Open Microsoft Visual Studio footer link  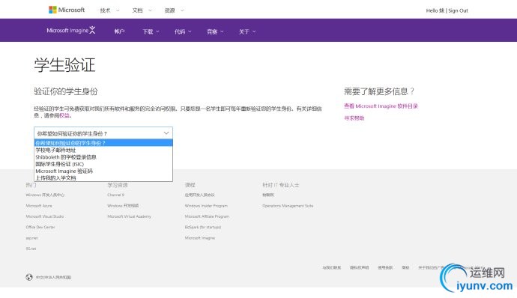(45, 216)
